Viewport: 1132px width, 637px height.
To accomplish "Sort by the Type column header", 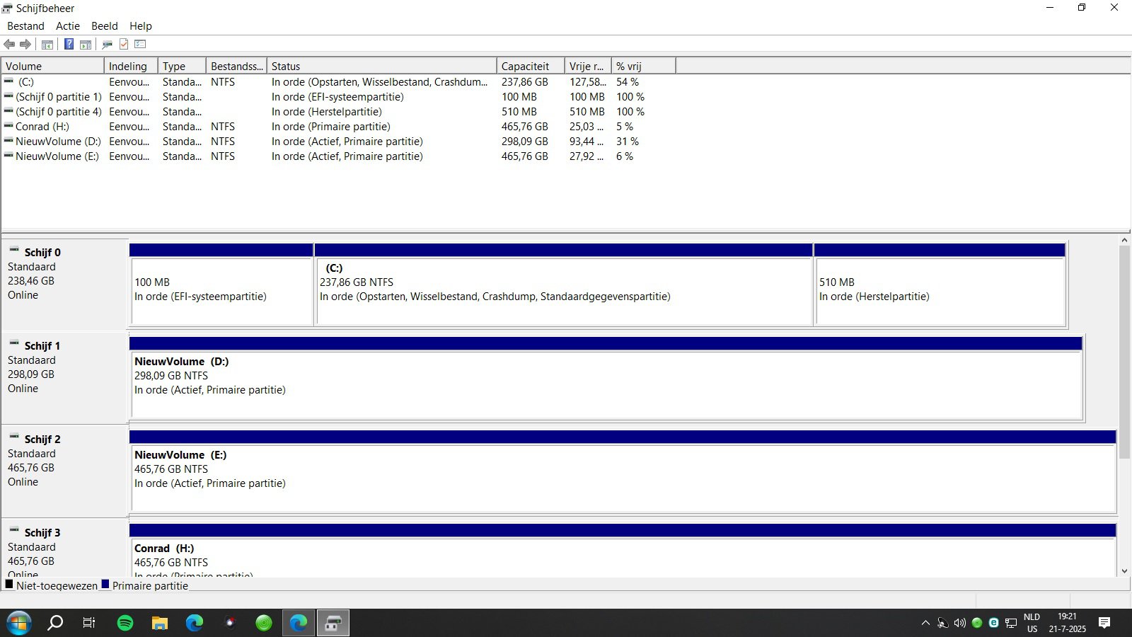I will [182, 66].
